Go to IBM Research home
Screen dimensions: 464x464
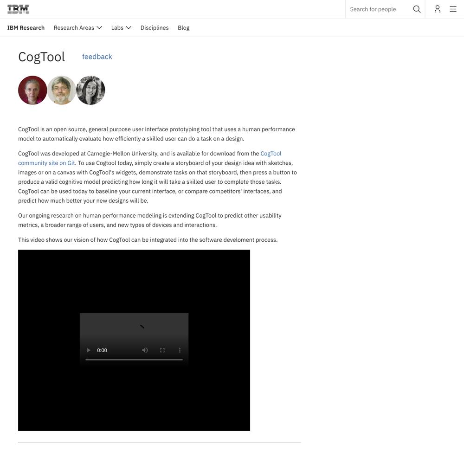[x=26, y=27]
